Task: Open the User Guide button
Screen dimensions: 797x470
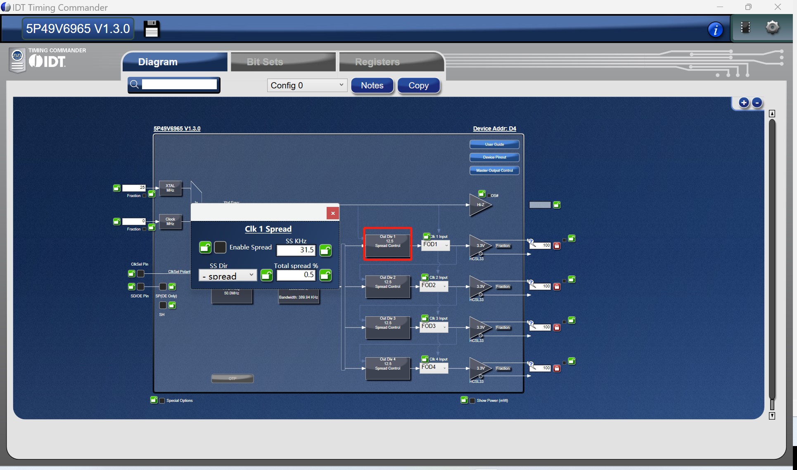Action: point(494,145)
